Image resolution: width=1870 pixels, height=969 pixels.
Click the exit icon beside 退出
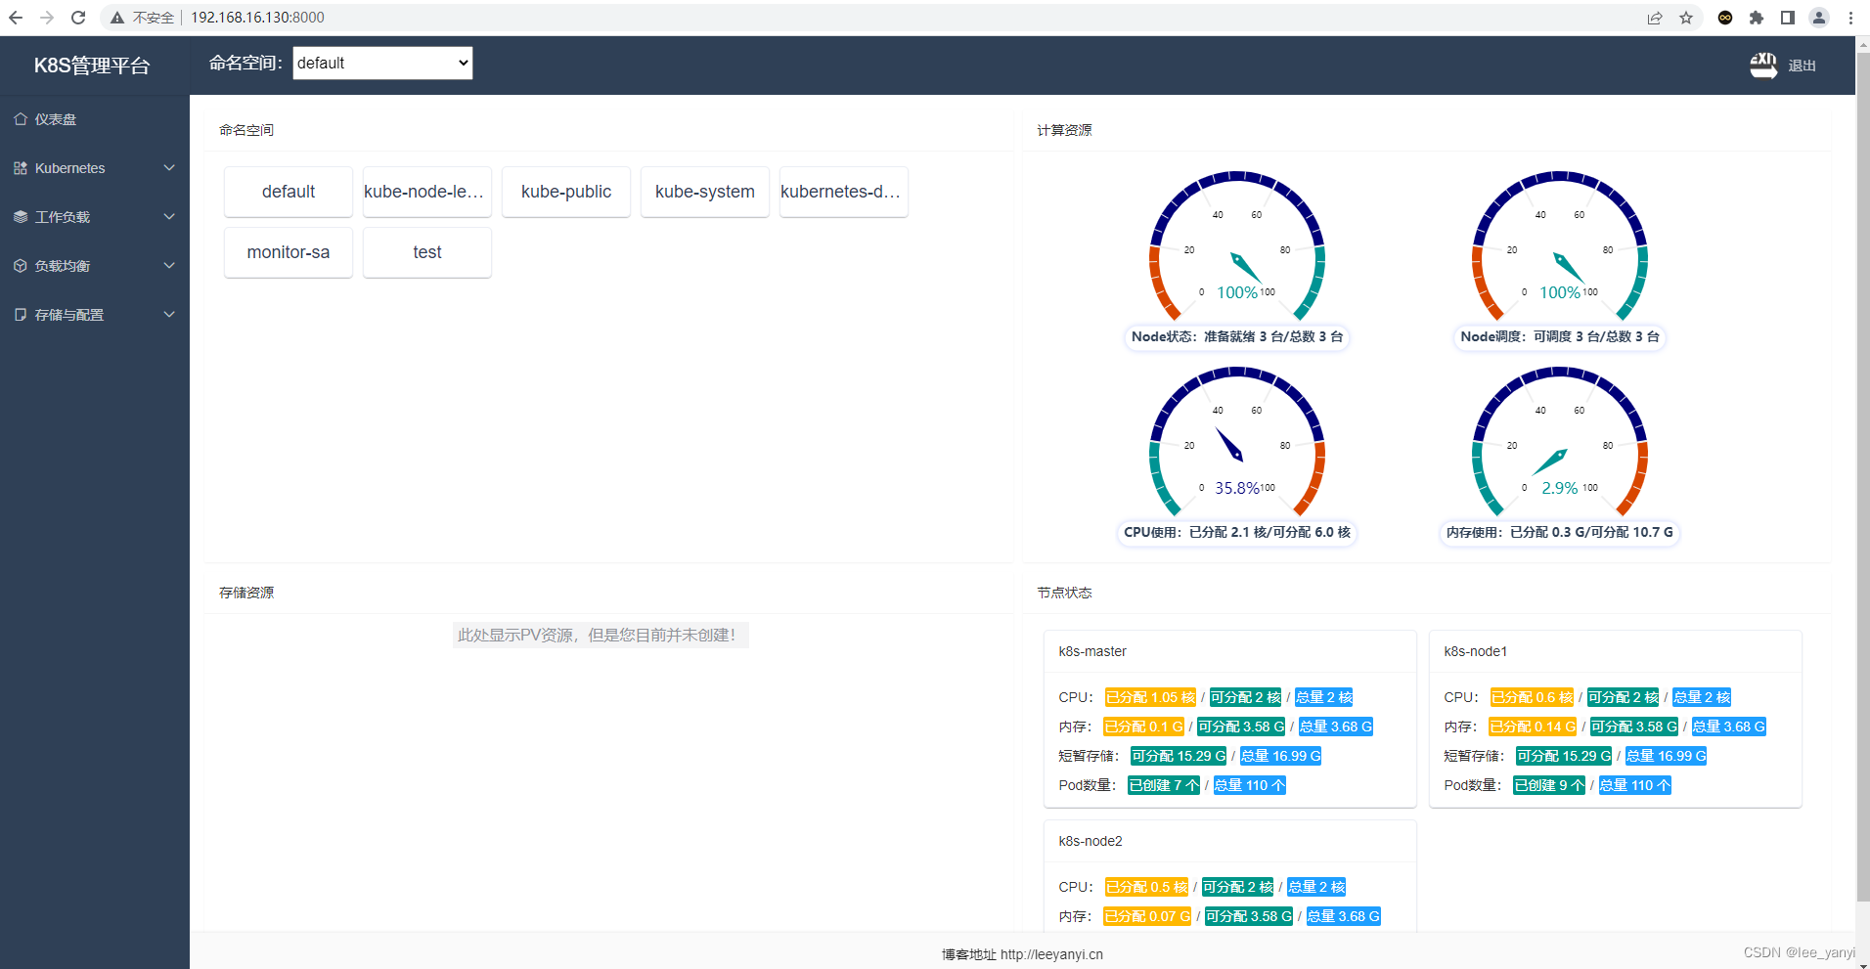pos(1762,65)
